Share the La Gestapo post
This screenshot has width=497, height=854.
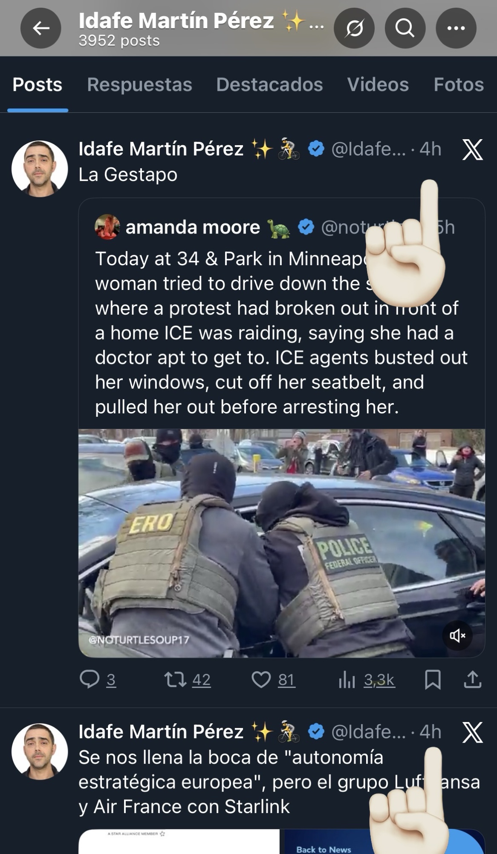point(472,679)
